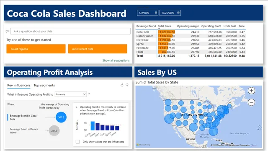This screenshot has height=151, width=268.
Task: Select the Powerade table row
Action: tap(191, 48)
